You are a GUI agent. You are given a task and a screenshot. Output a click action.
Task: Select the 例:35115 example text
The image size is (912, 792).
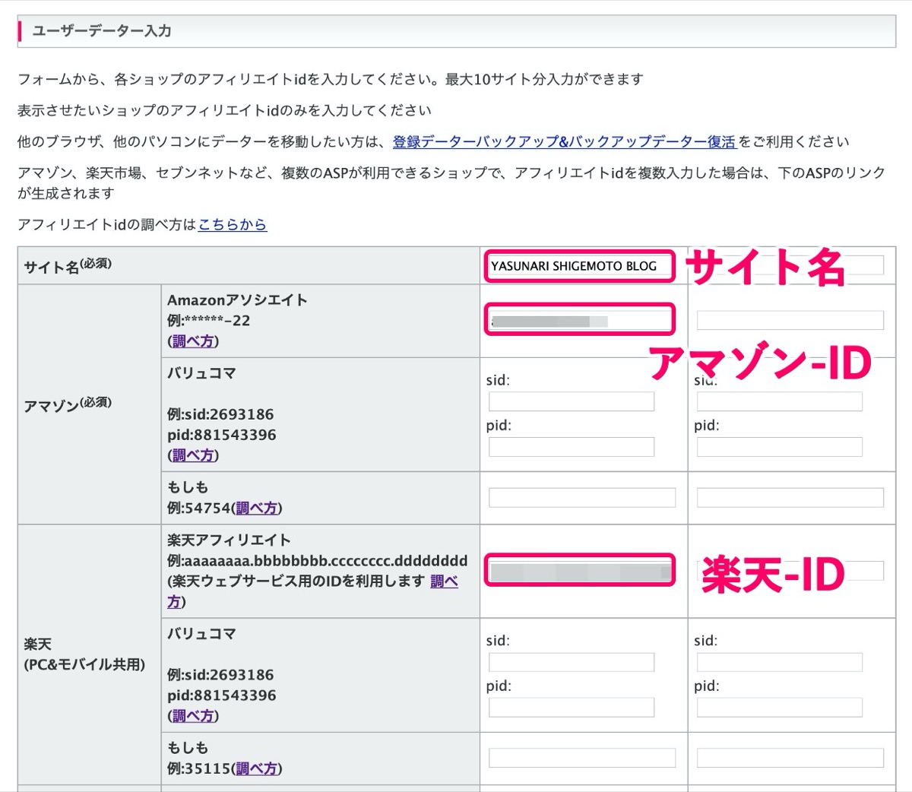pyautogui.click(x=199, y=768)
